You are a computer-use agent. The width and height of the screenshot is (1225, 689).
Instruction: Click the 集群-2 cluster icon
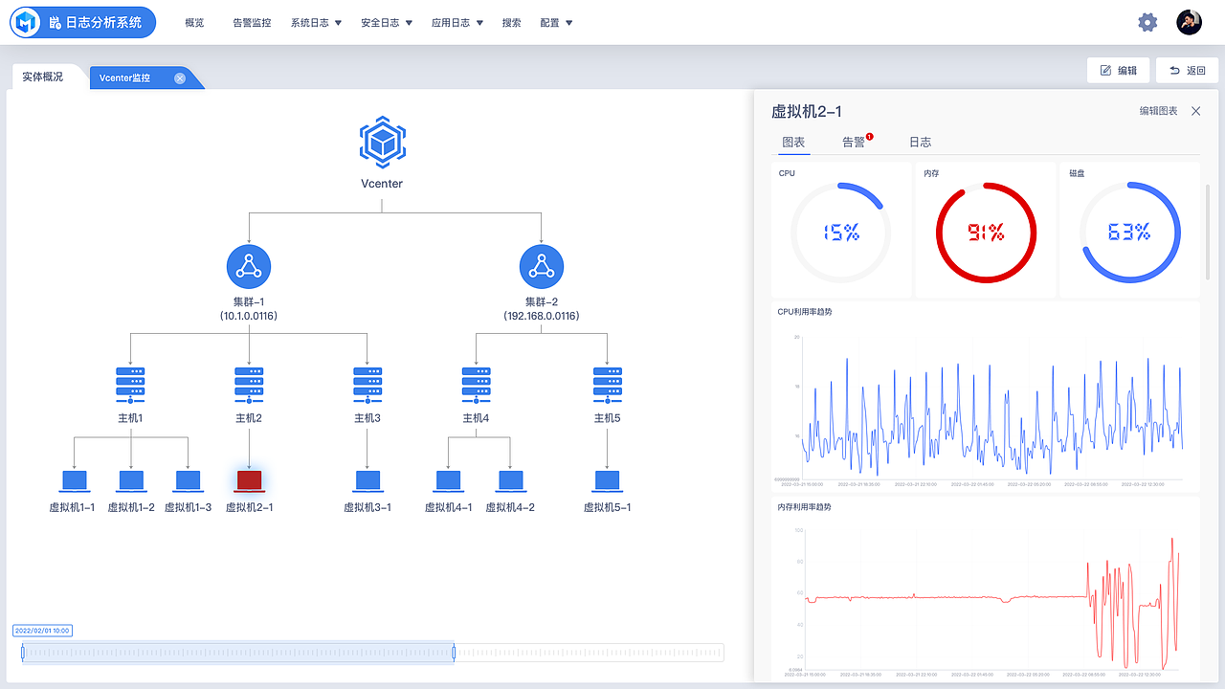click(542, 266)
